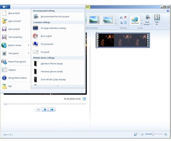Click the zoom time scale slider

(x=153, y=134)
